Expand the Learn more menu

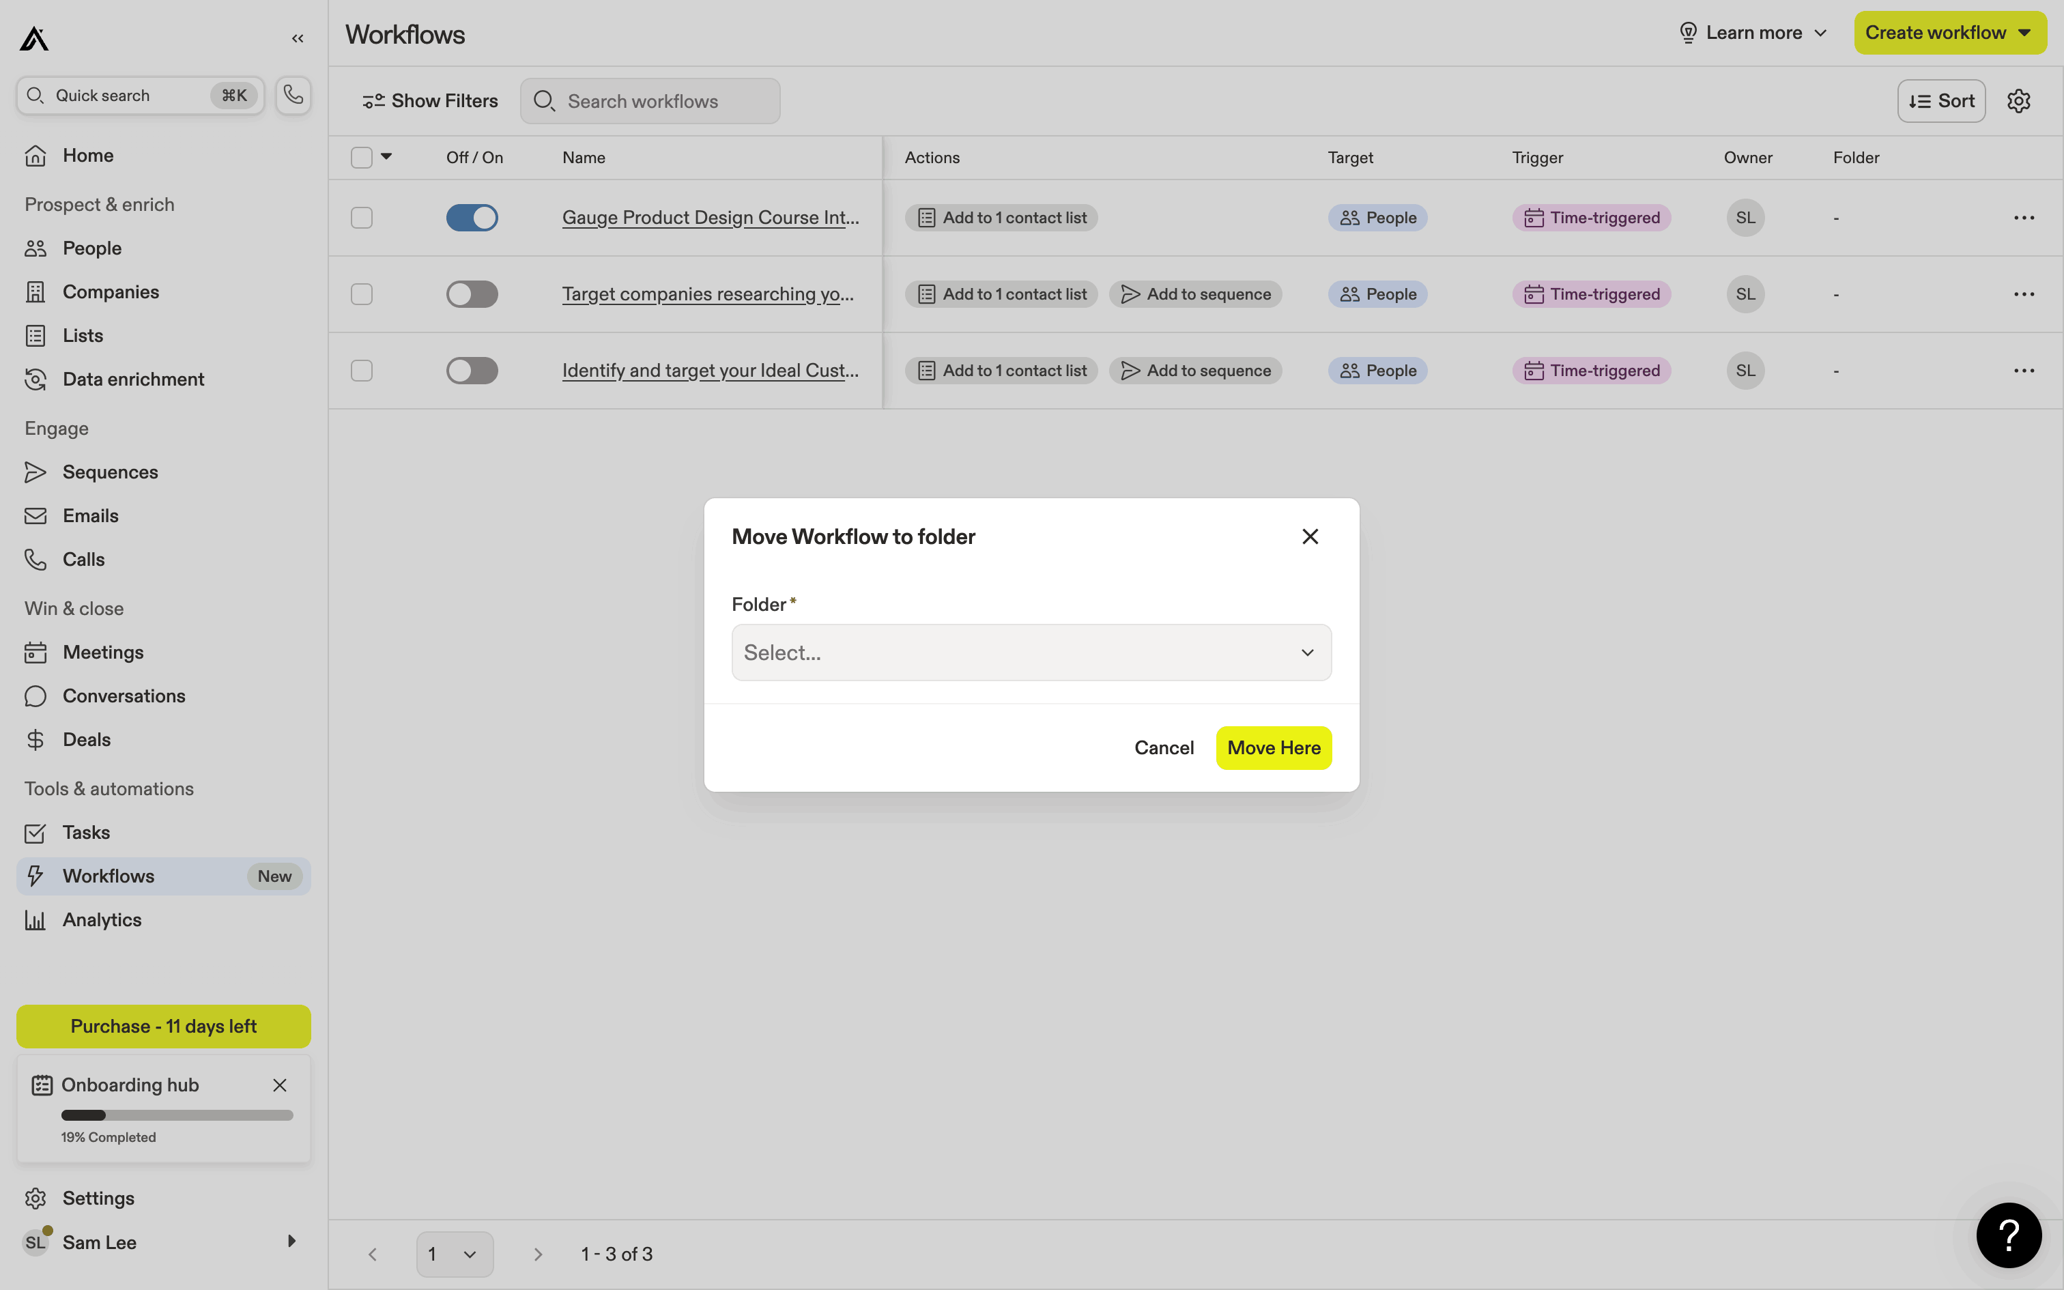click(x=1753, y=33)
